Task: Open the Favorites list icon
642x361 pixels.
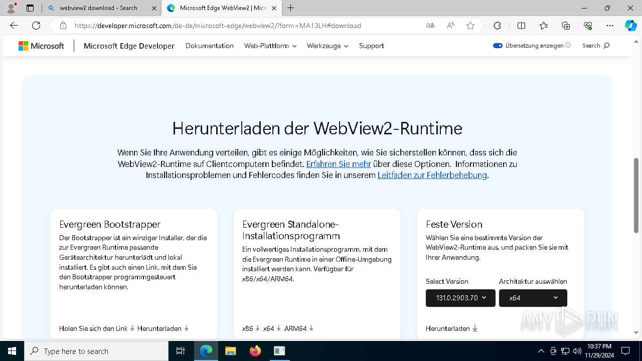Action: [544, 26]
